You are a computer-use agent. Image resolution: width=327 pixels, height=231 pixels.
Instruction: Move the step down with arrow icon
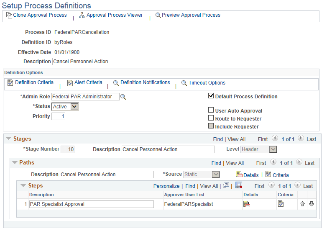(311, 204)
